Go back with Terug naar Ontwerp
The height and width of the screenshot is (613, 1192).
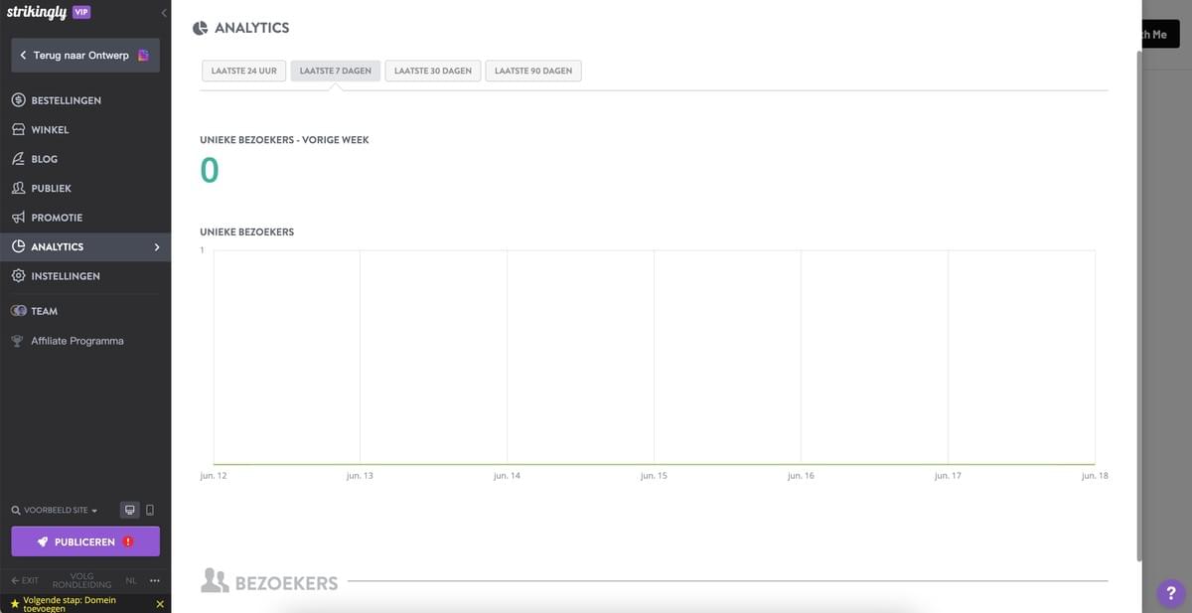click(85, 56)
